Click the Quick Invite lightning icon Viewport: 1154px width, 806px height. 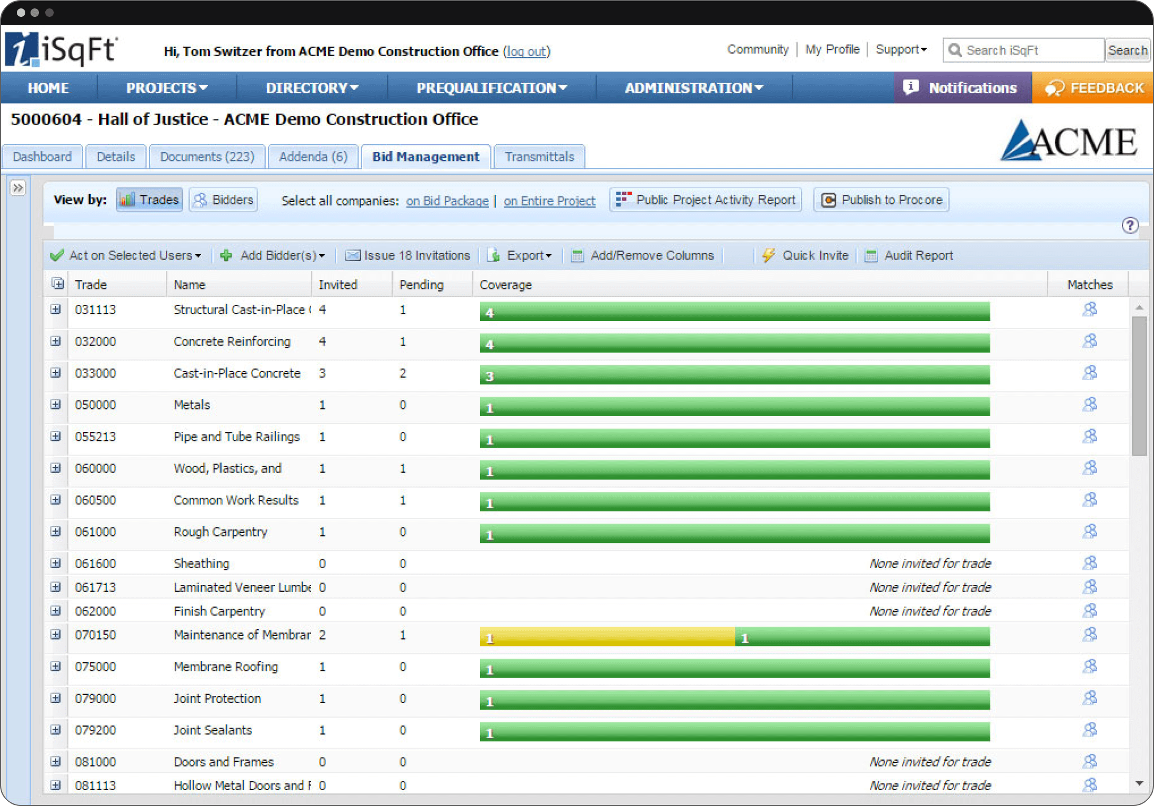point(769,255)
